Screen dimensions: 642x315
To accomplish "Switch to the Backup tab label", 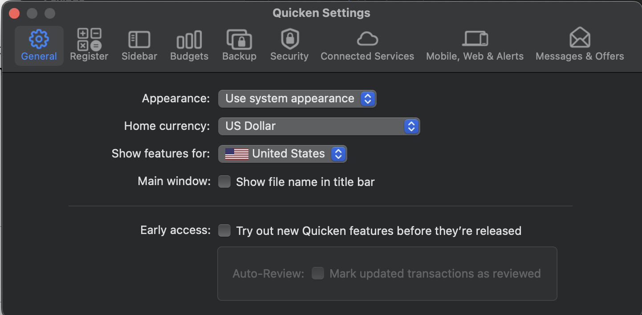I will tap(239, 57).
